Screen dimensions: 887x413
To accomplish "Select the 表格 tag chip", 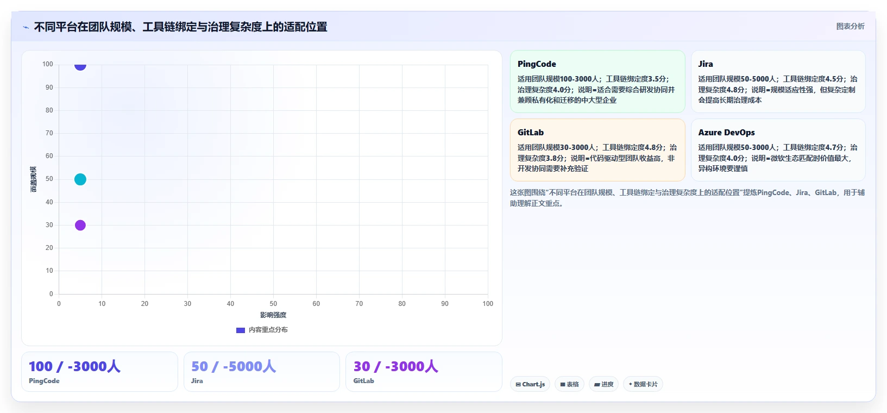I will [569, 384].
